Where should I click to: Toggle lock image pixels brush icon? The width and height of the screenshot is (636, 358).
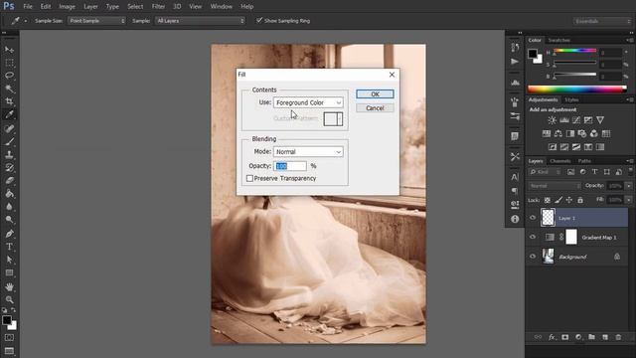click(558, 200)
